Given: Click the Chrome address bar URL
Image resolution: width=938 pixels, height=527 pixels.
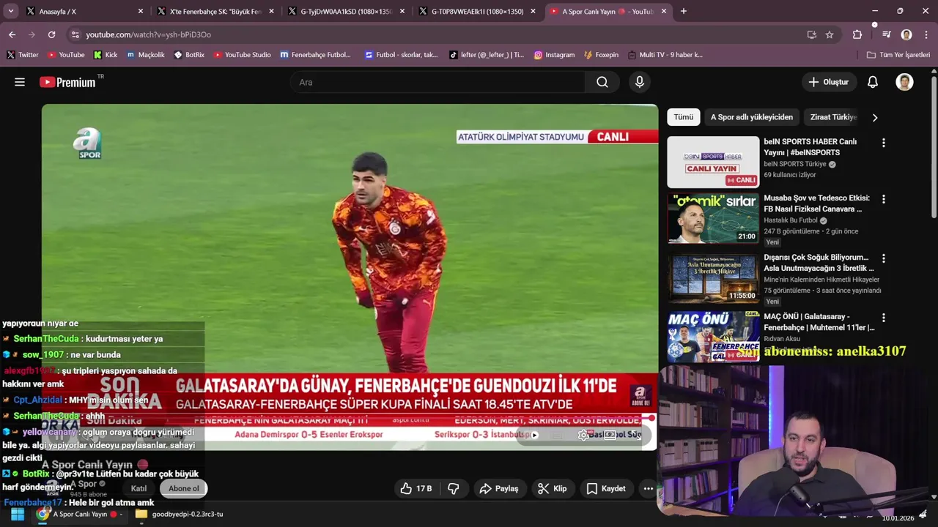Looking at the screenshot, I should [148, 34].
